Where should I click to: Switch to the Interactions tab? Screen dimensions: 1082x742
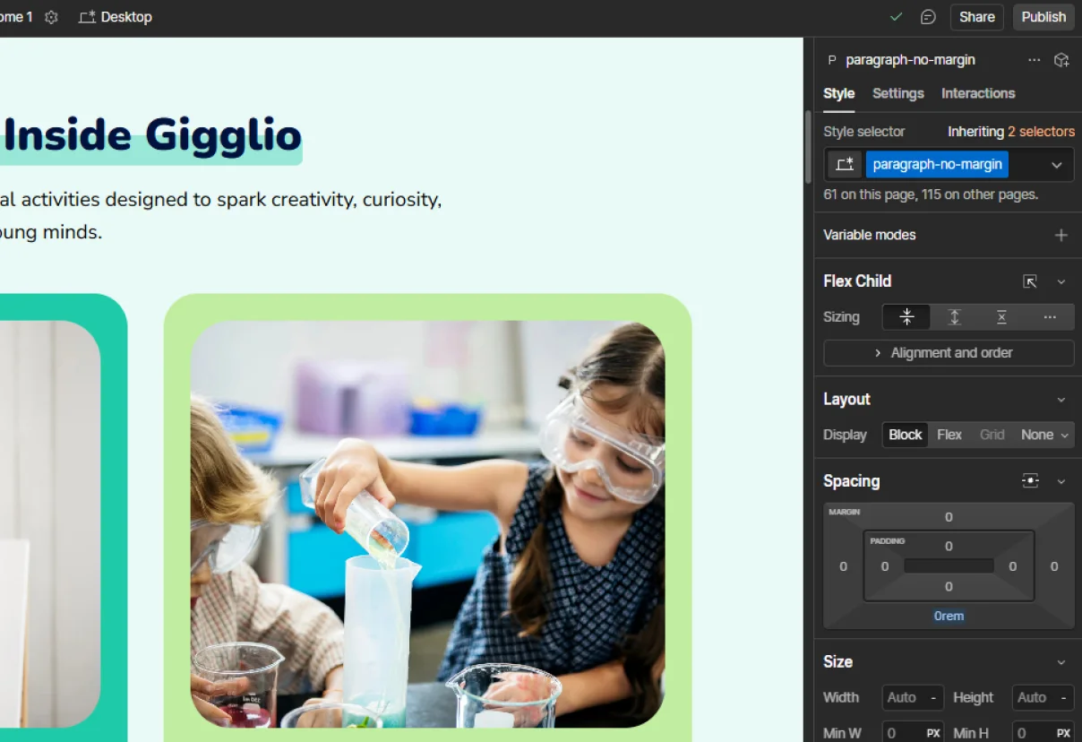978,93
